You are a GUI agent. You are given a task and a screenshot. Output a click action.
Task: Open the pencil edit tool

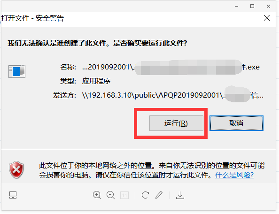pyautogui.click(x=159, y=195)
